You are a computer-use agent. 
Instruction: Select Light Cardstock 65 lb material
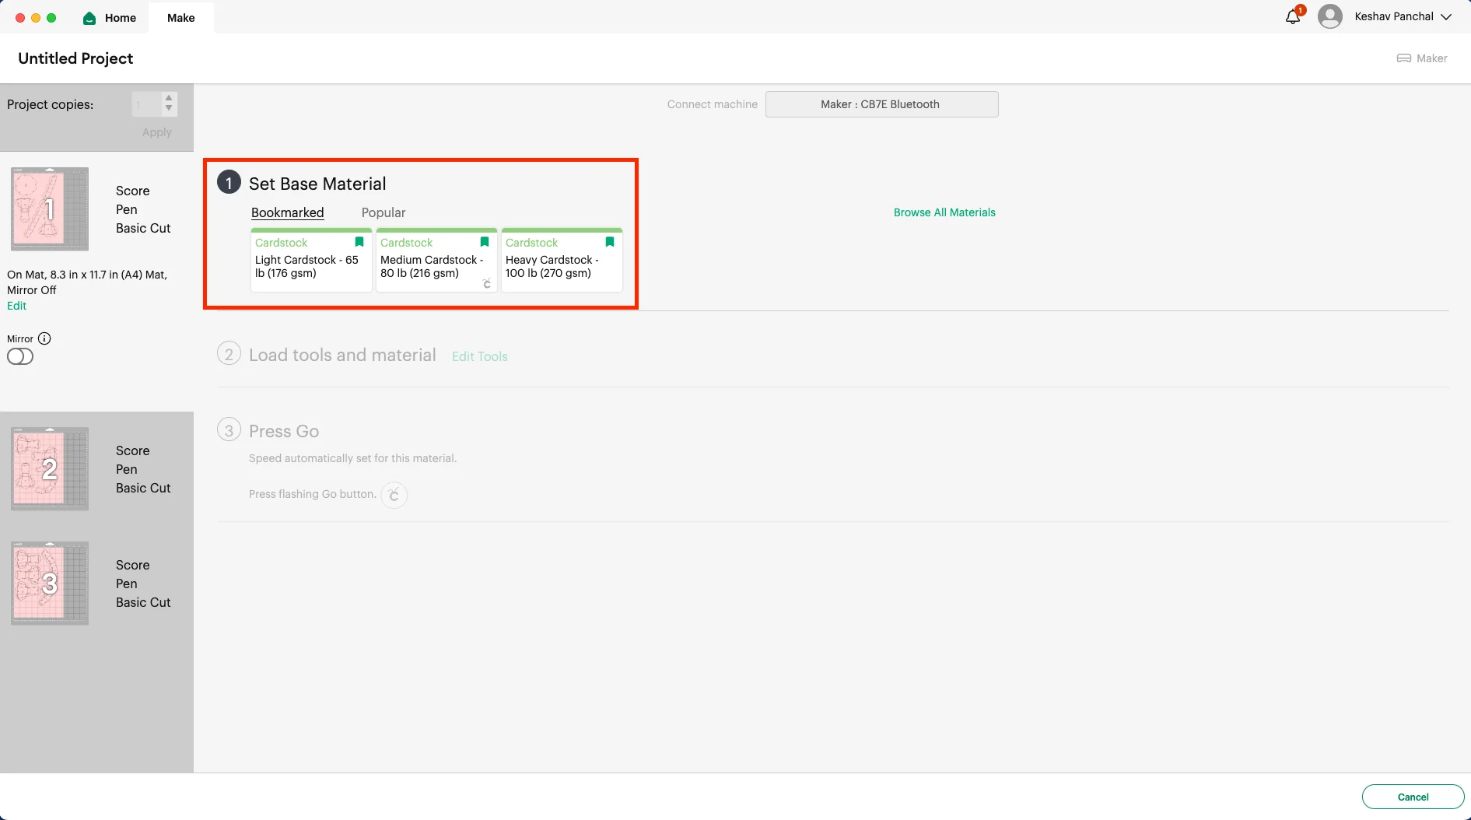coord(310,260)
